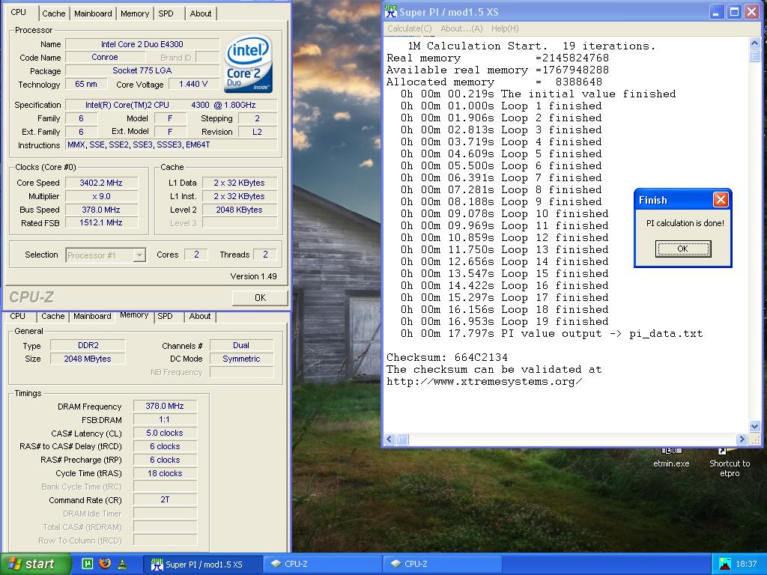
Task: Select CPU tab in lower CPU-Z window
Action: point(17,316)
